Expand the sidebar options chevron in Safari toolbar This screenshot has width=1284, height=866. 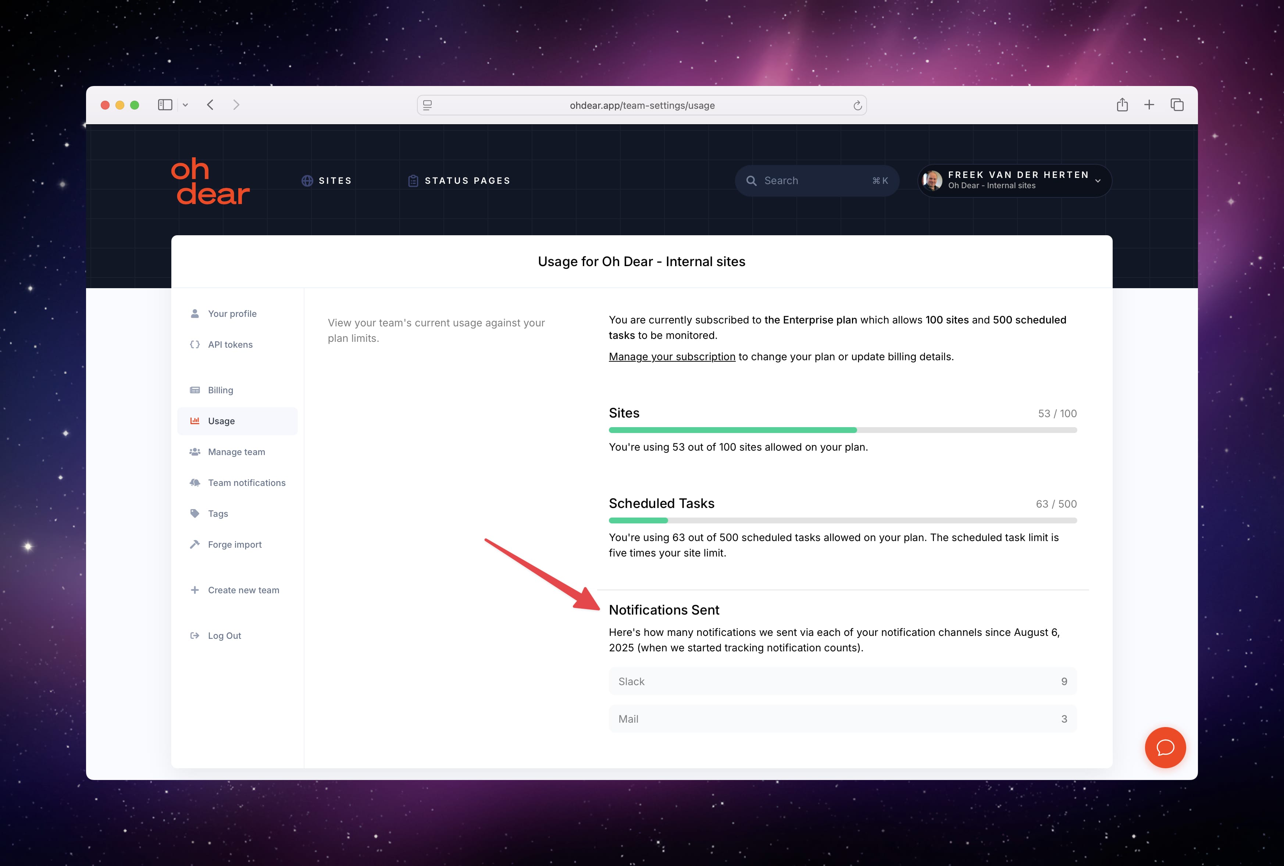(185, 105)
